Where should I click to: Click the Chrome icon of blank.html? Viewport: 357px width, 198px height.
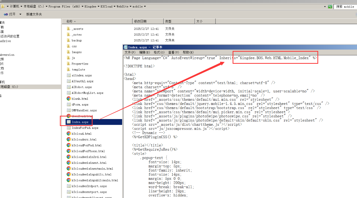click(69, 99)
